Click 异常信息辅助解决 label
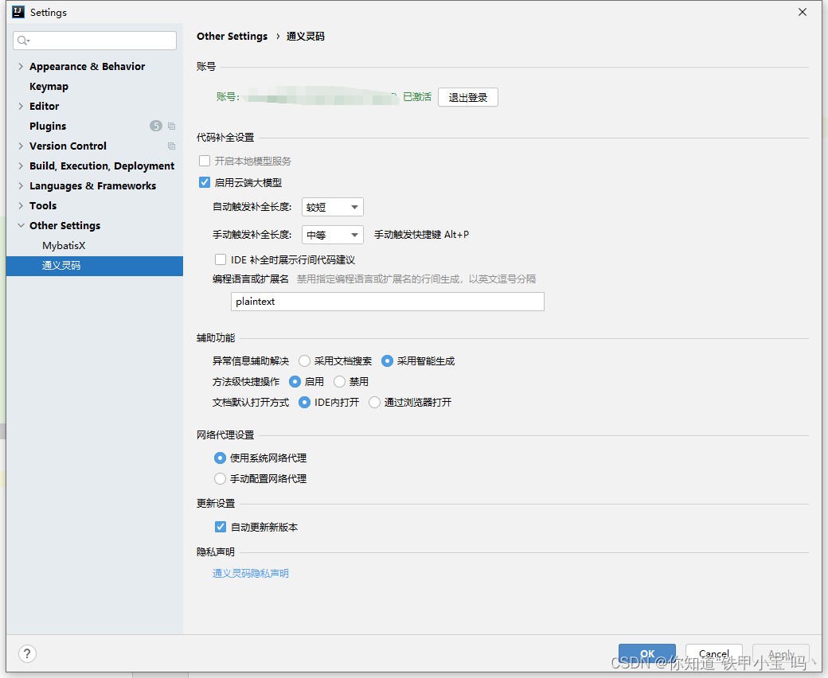The height and width of the screenshot is (678, 828). coord(251,361)
